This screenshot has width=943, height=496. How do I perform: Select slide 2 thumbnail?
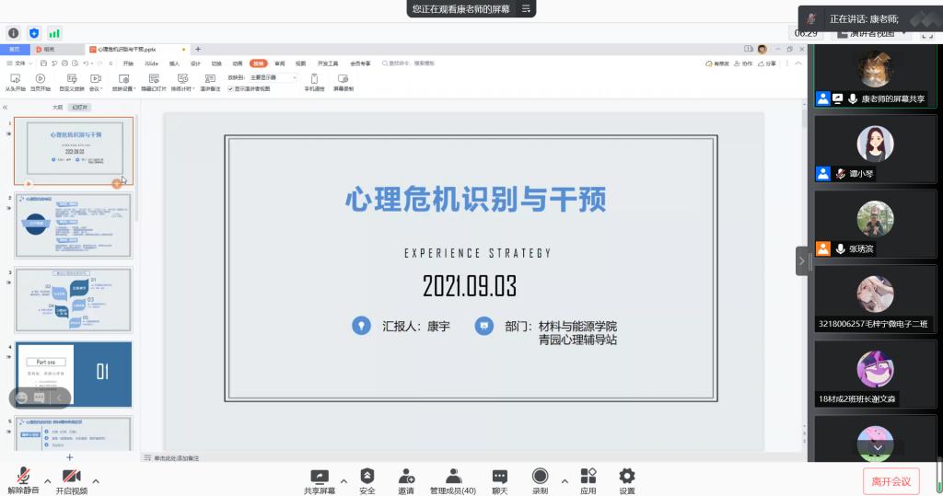pyautogui.click(x=74, y=225)
